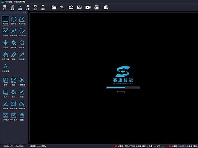The height and width of the screenshot is (148, 198).
Task: Select the crosshair point selection tool
Action: coord(5,44)
